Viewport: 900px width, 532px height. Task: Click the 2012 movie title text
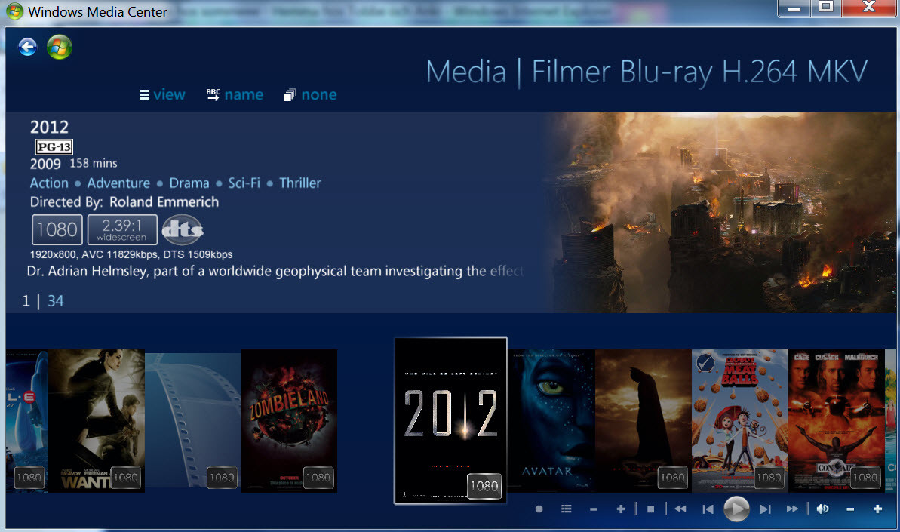pos(49,127)
